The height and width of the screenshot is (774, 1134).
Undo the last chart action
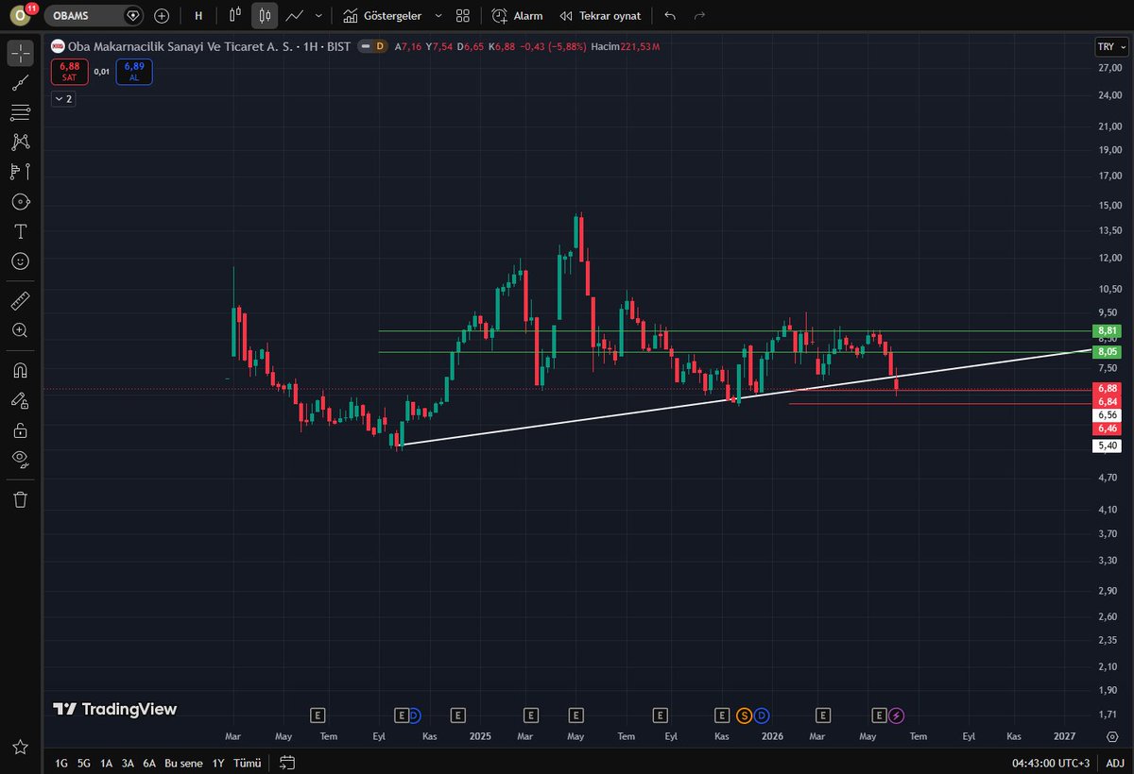click(670, 16)
